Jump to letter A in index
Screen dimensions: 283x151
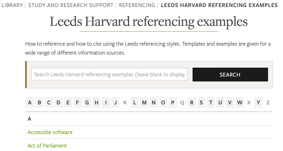pyautogui.click(x=30, y=102)
